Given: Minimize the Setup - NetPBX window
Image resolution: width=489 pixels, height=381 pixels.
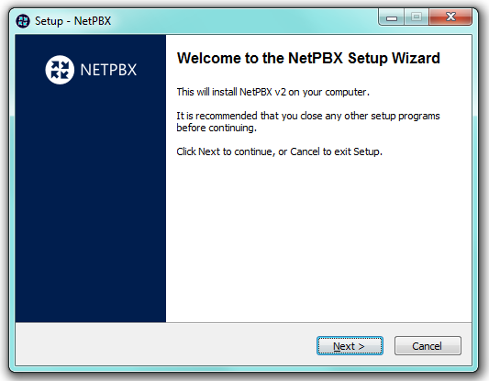Looking at the screenshot, I should tap(392, 17).
